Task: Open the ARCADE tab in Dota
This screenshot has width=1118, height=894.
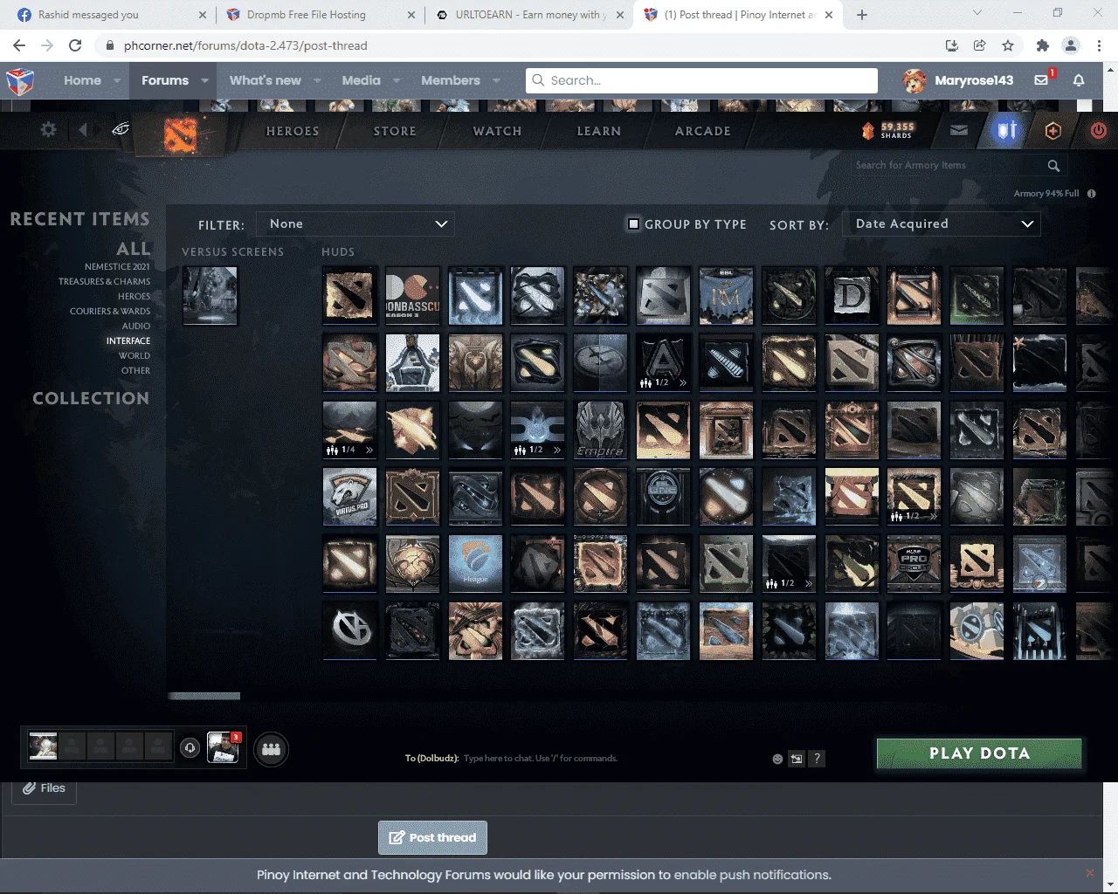Action: point(702,131)
